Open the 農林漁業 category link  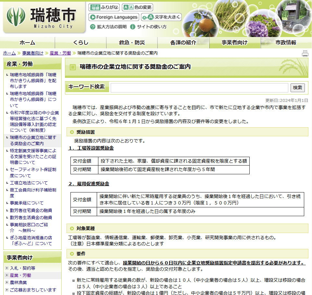[18, 282]
